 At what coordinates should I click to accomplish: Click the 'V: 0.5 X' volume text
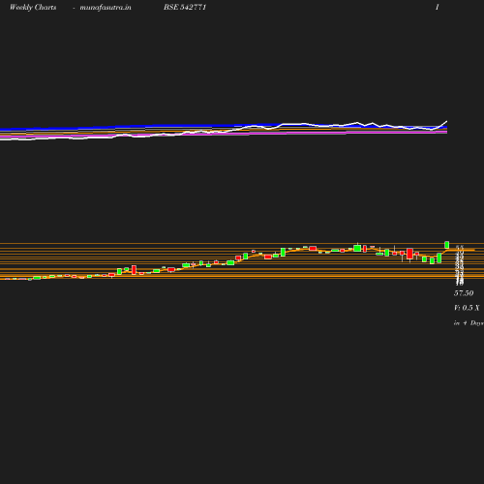[467, 308]
